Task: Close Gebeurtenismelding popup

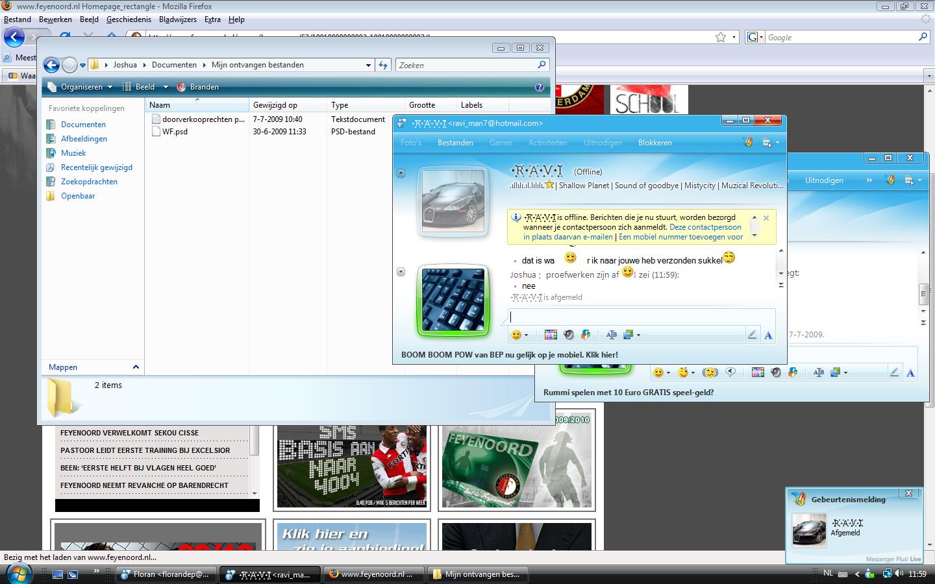Action: coord(909,493)
